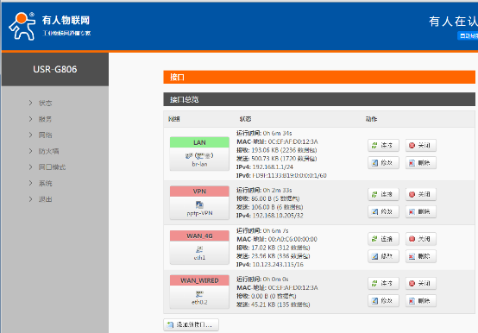The height and width of the screenshot is (333, 478).
Task: Click the 添加新接口 button
Action: (x=192, y=324)
